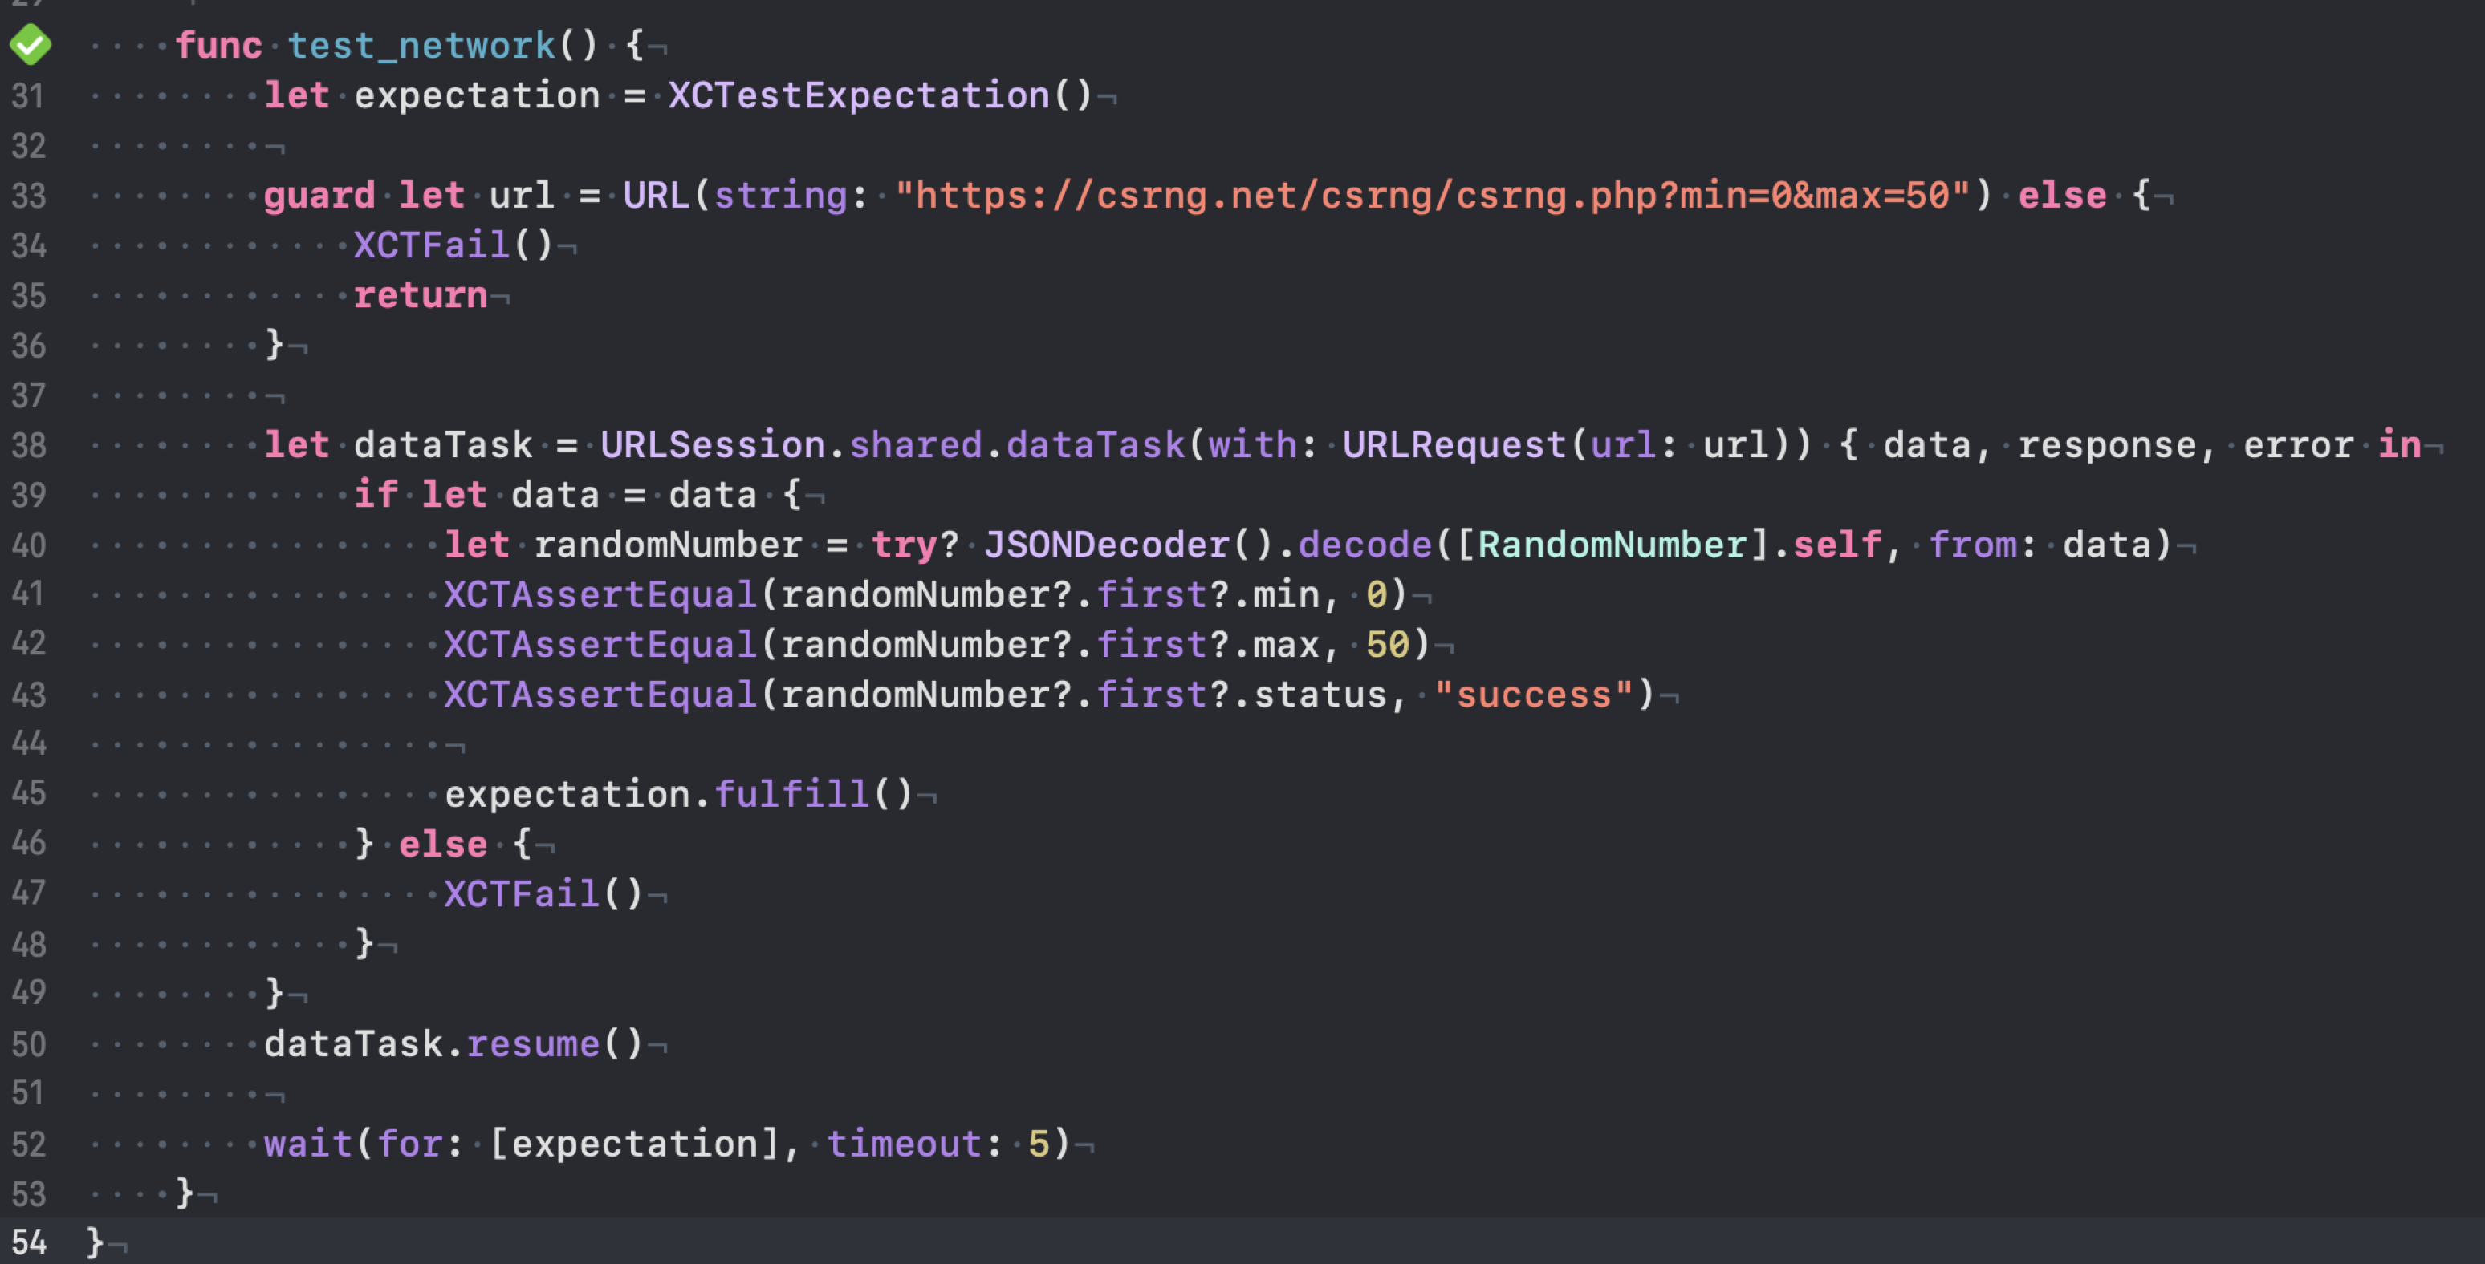2485x1264 pixels.
Task: Click line number 31 in gutter
Action: (x=28, y=96)
